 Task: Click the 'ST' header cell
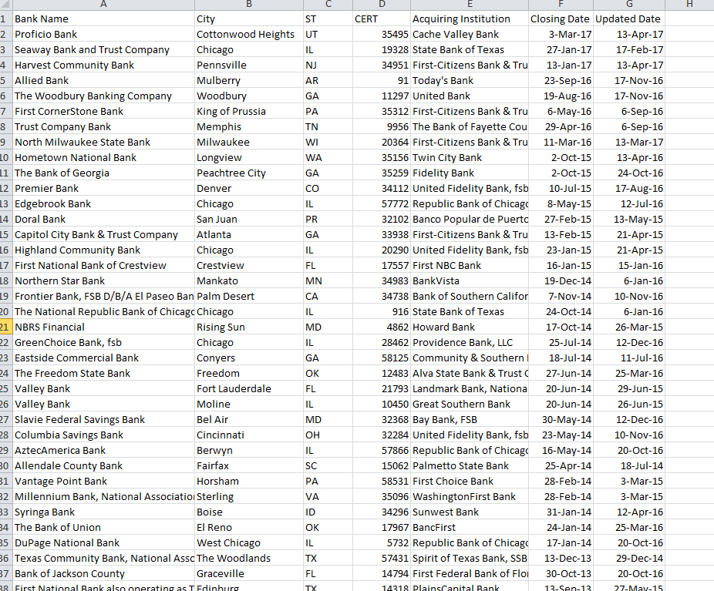328,19
